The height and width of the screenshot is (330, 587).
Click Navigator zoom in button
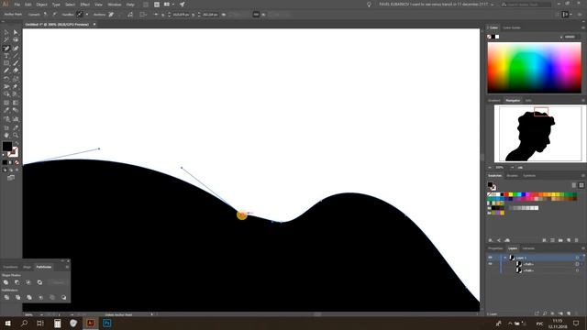[520, 168]
